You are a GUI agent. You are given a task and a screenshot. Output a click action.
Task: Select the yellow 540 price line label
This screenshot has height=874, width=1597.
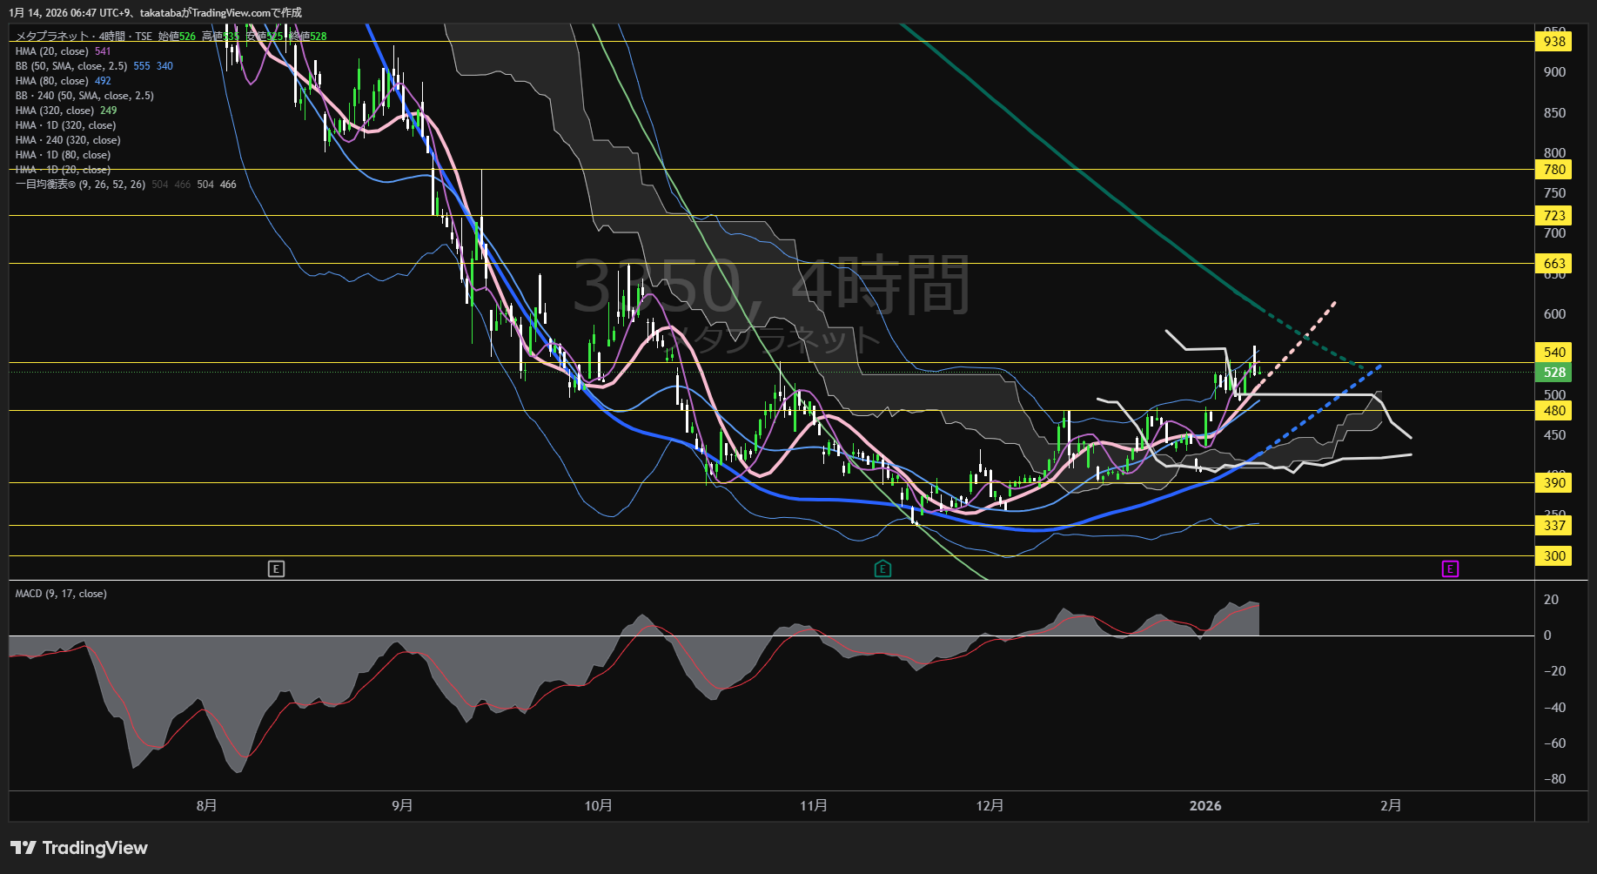pos(1553,352)
